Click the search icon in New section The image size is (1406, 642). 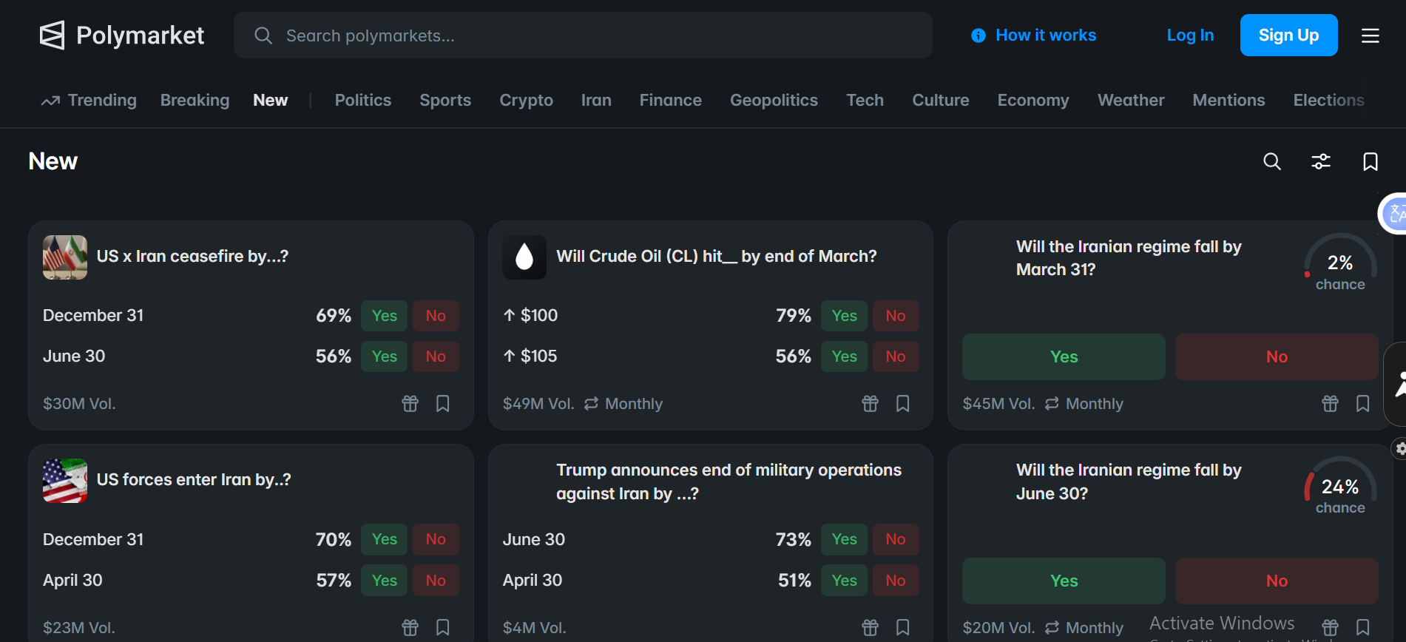pyautogui.click(x=1271, y=161)
